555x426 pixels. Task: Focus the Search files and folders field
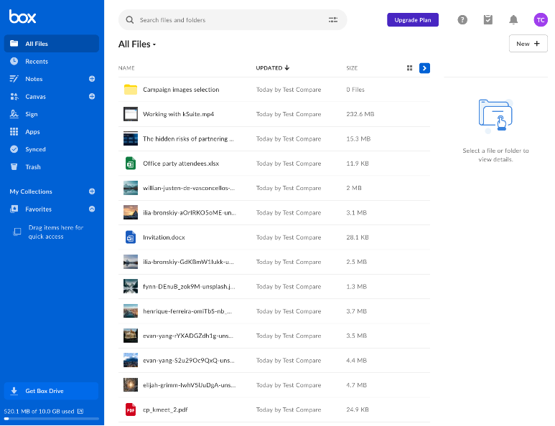pos(233,20)
